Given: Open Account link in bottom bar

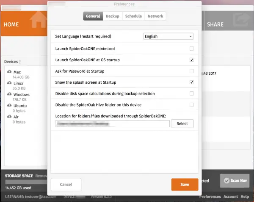Looking at the screenshot, I should 231,197.
